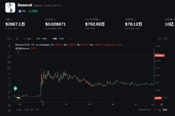Click the Basecat/ETH chart symbol title
Image resolution: width=175 pixels, height=116 pixels.
click(x=32, y=45)
